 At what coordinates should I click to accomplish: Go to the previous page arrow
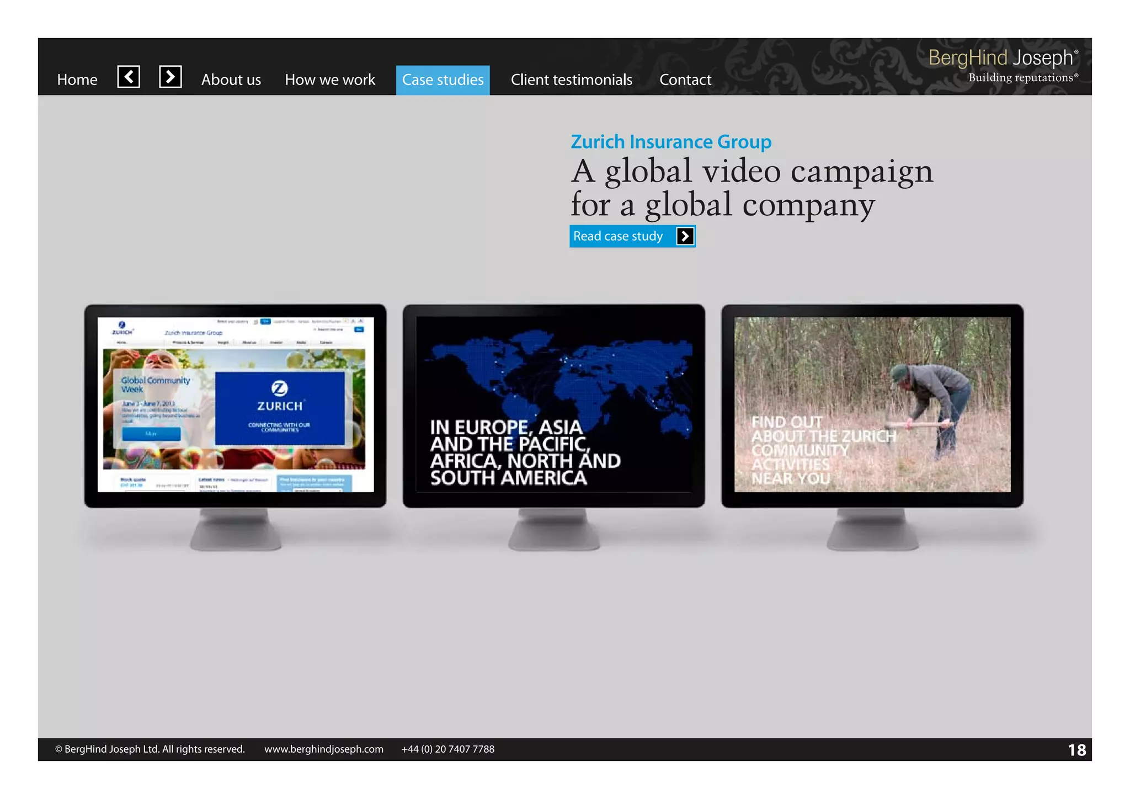129,77
